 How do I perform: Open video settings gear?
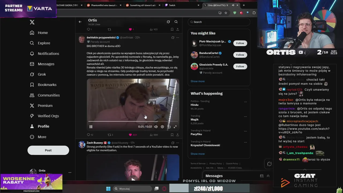[162, 127]
